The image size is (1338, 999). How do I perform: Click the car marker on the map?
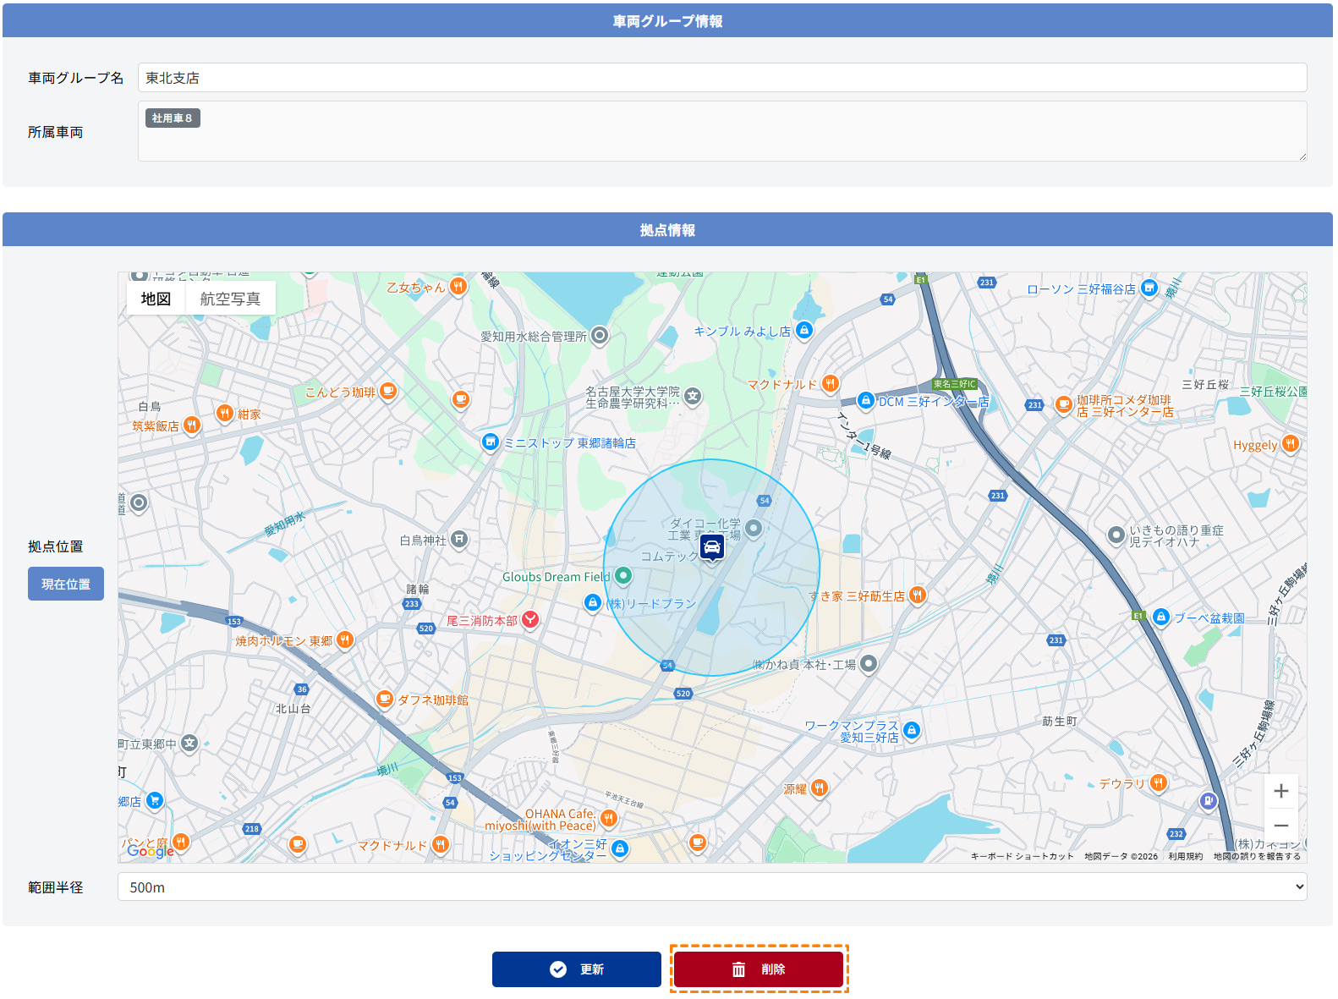point(712,547)
